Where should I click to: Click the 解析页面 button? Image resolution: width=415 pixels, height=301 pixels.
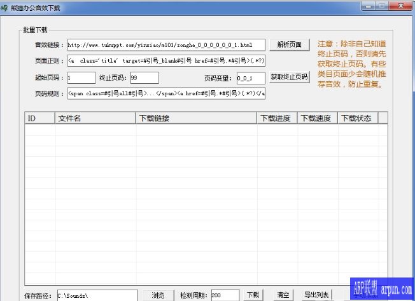[x=290, y=44]
